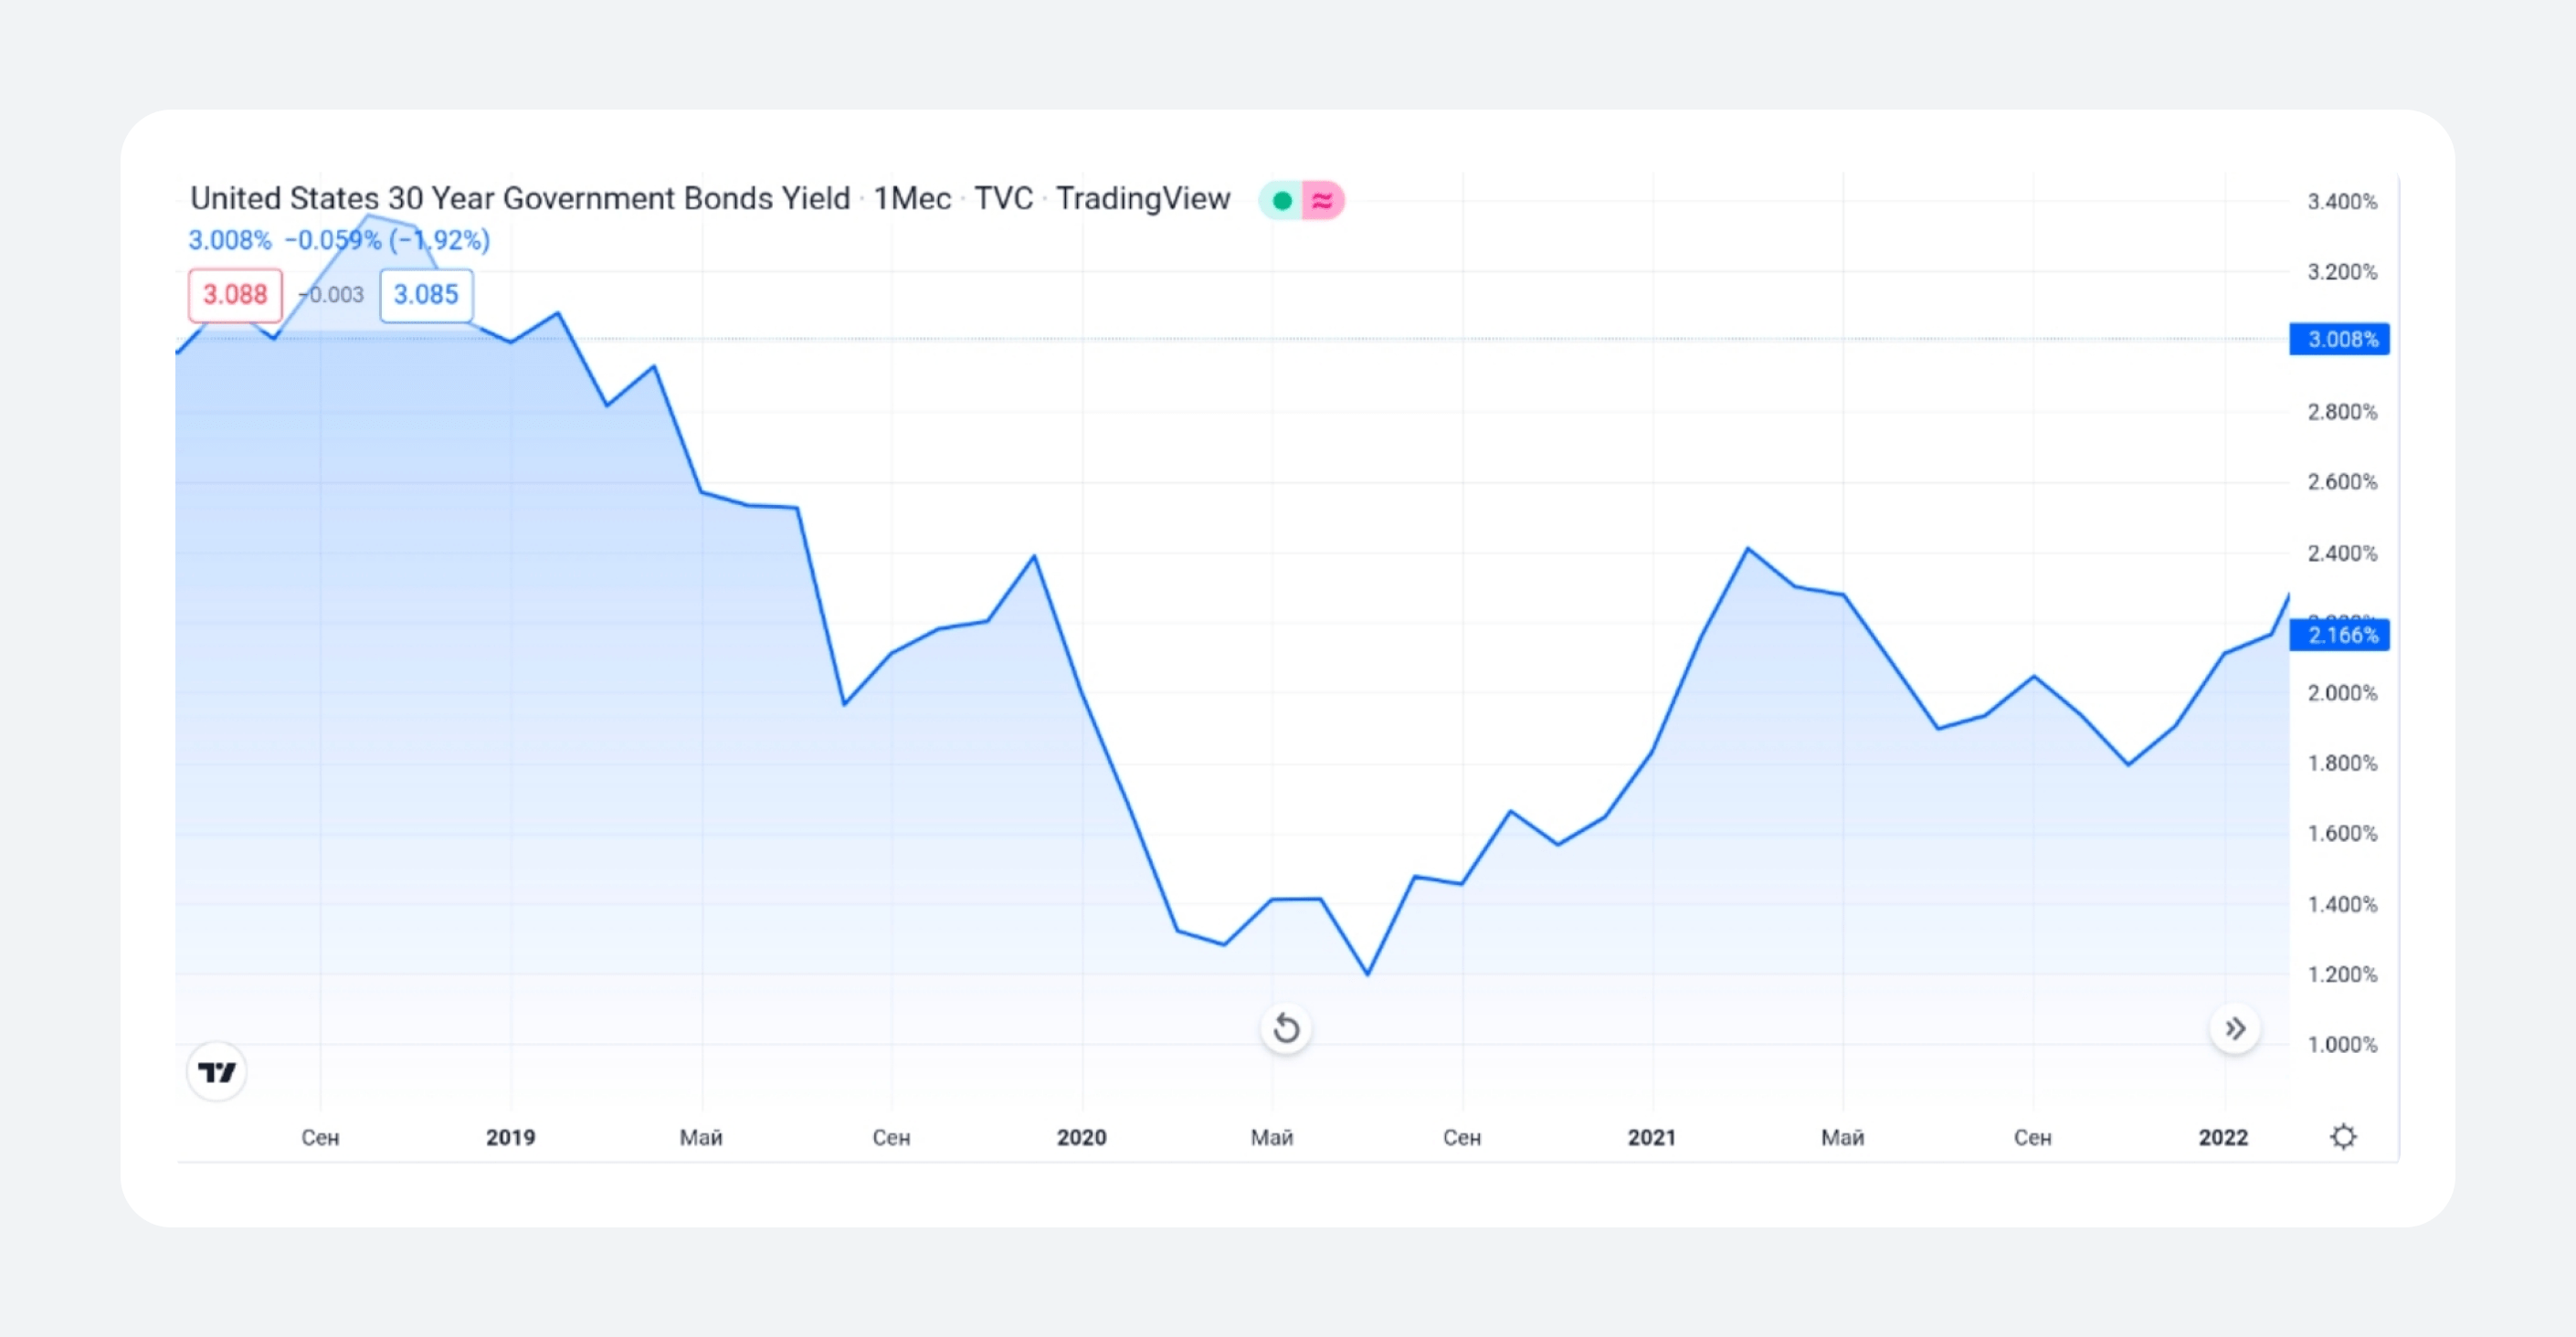Click the 2019 label on time axis
The image size is (2576, 1337).
[510, 1137]
